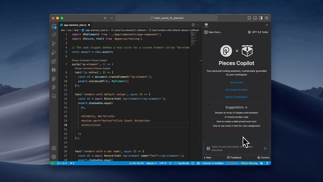The width and height of the screenshot is (323, 182).
Task: Expand the 'src' breadcrumb in the editor
Action: click(x=70, y=30)
